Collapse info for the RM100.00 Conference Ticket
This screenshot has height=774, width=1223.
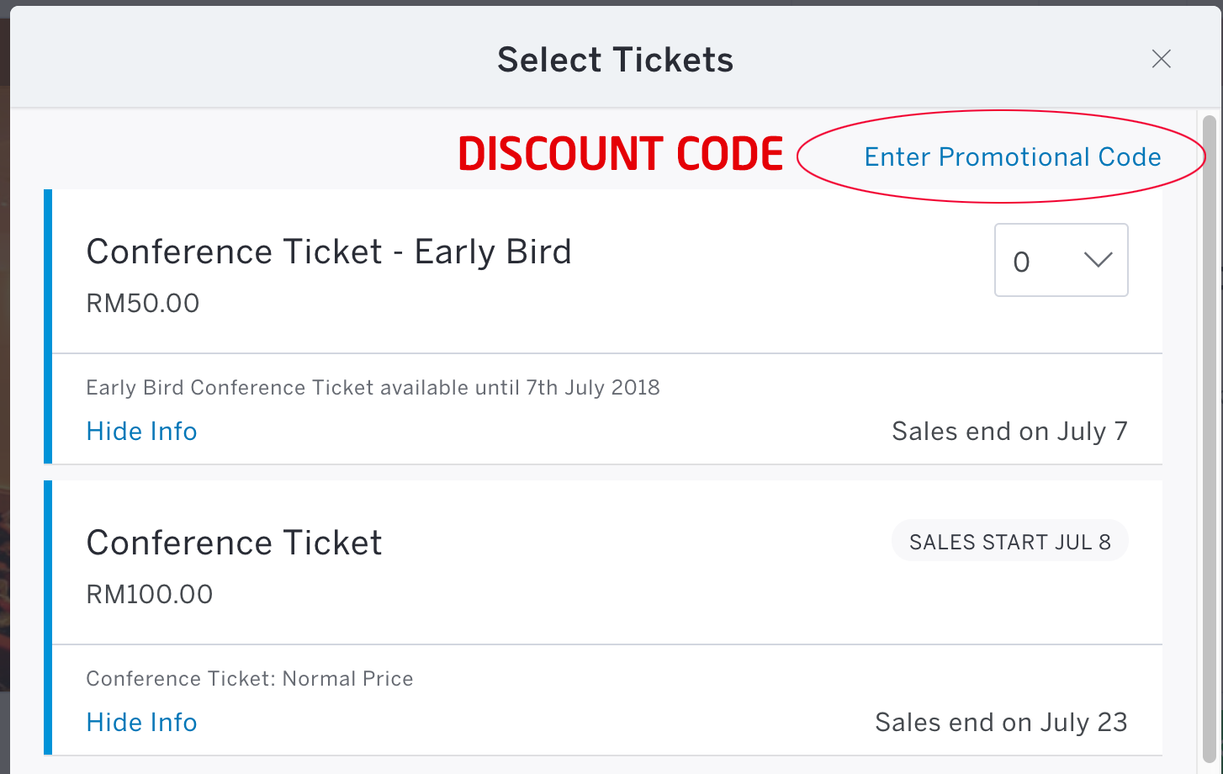pos(141,723)
